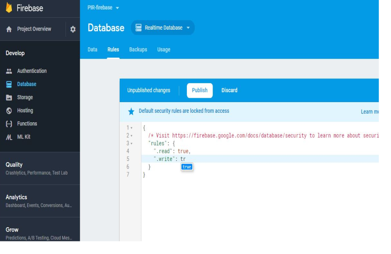Click the Hosting globe icon
Image resolution: width=391 pixels, height=254 pixels.
click(x=9, y=110)
